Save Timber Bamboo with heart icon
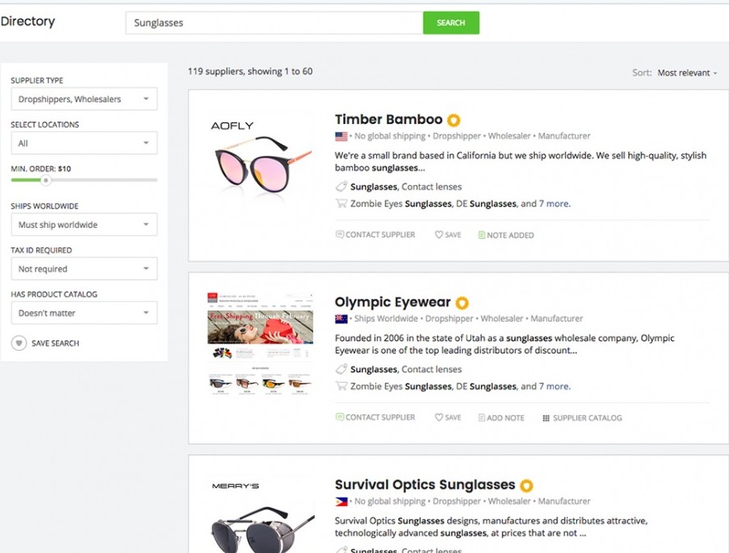Viewport: 729px width, 553px height. (x=448, y=235)
